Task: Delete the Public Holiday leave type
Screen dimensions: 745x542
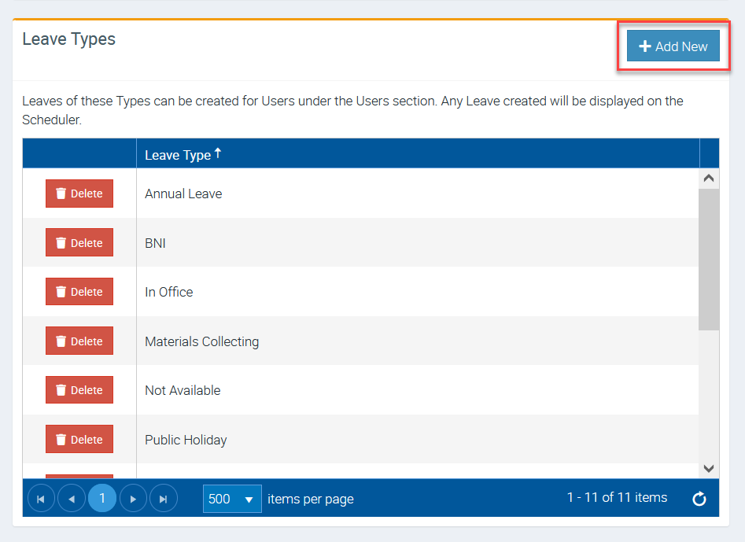Action: point(79,439)
